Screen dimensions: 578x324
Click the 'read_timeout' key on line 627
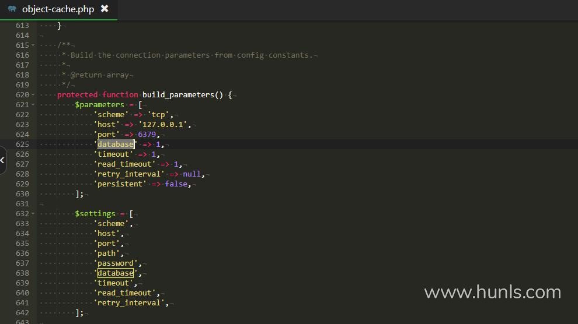coord(124,164)
